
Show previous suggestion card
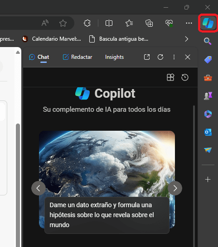tap(39, 188)
